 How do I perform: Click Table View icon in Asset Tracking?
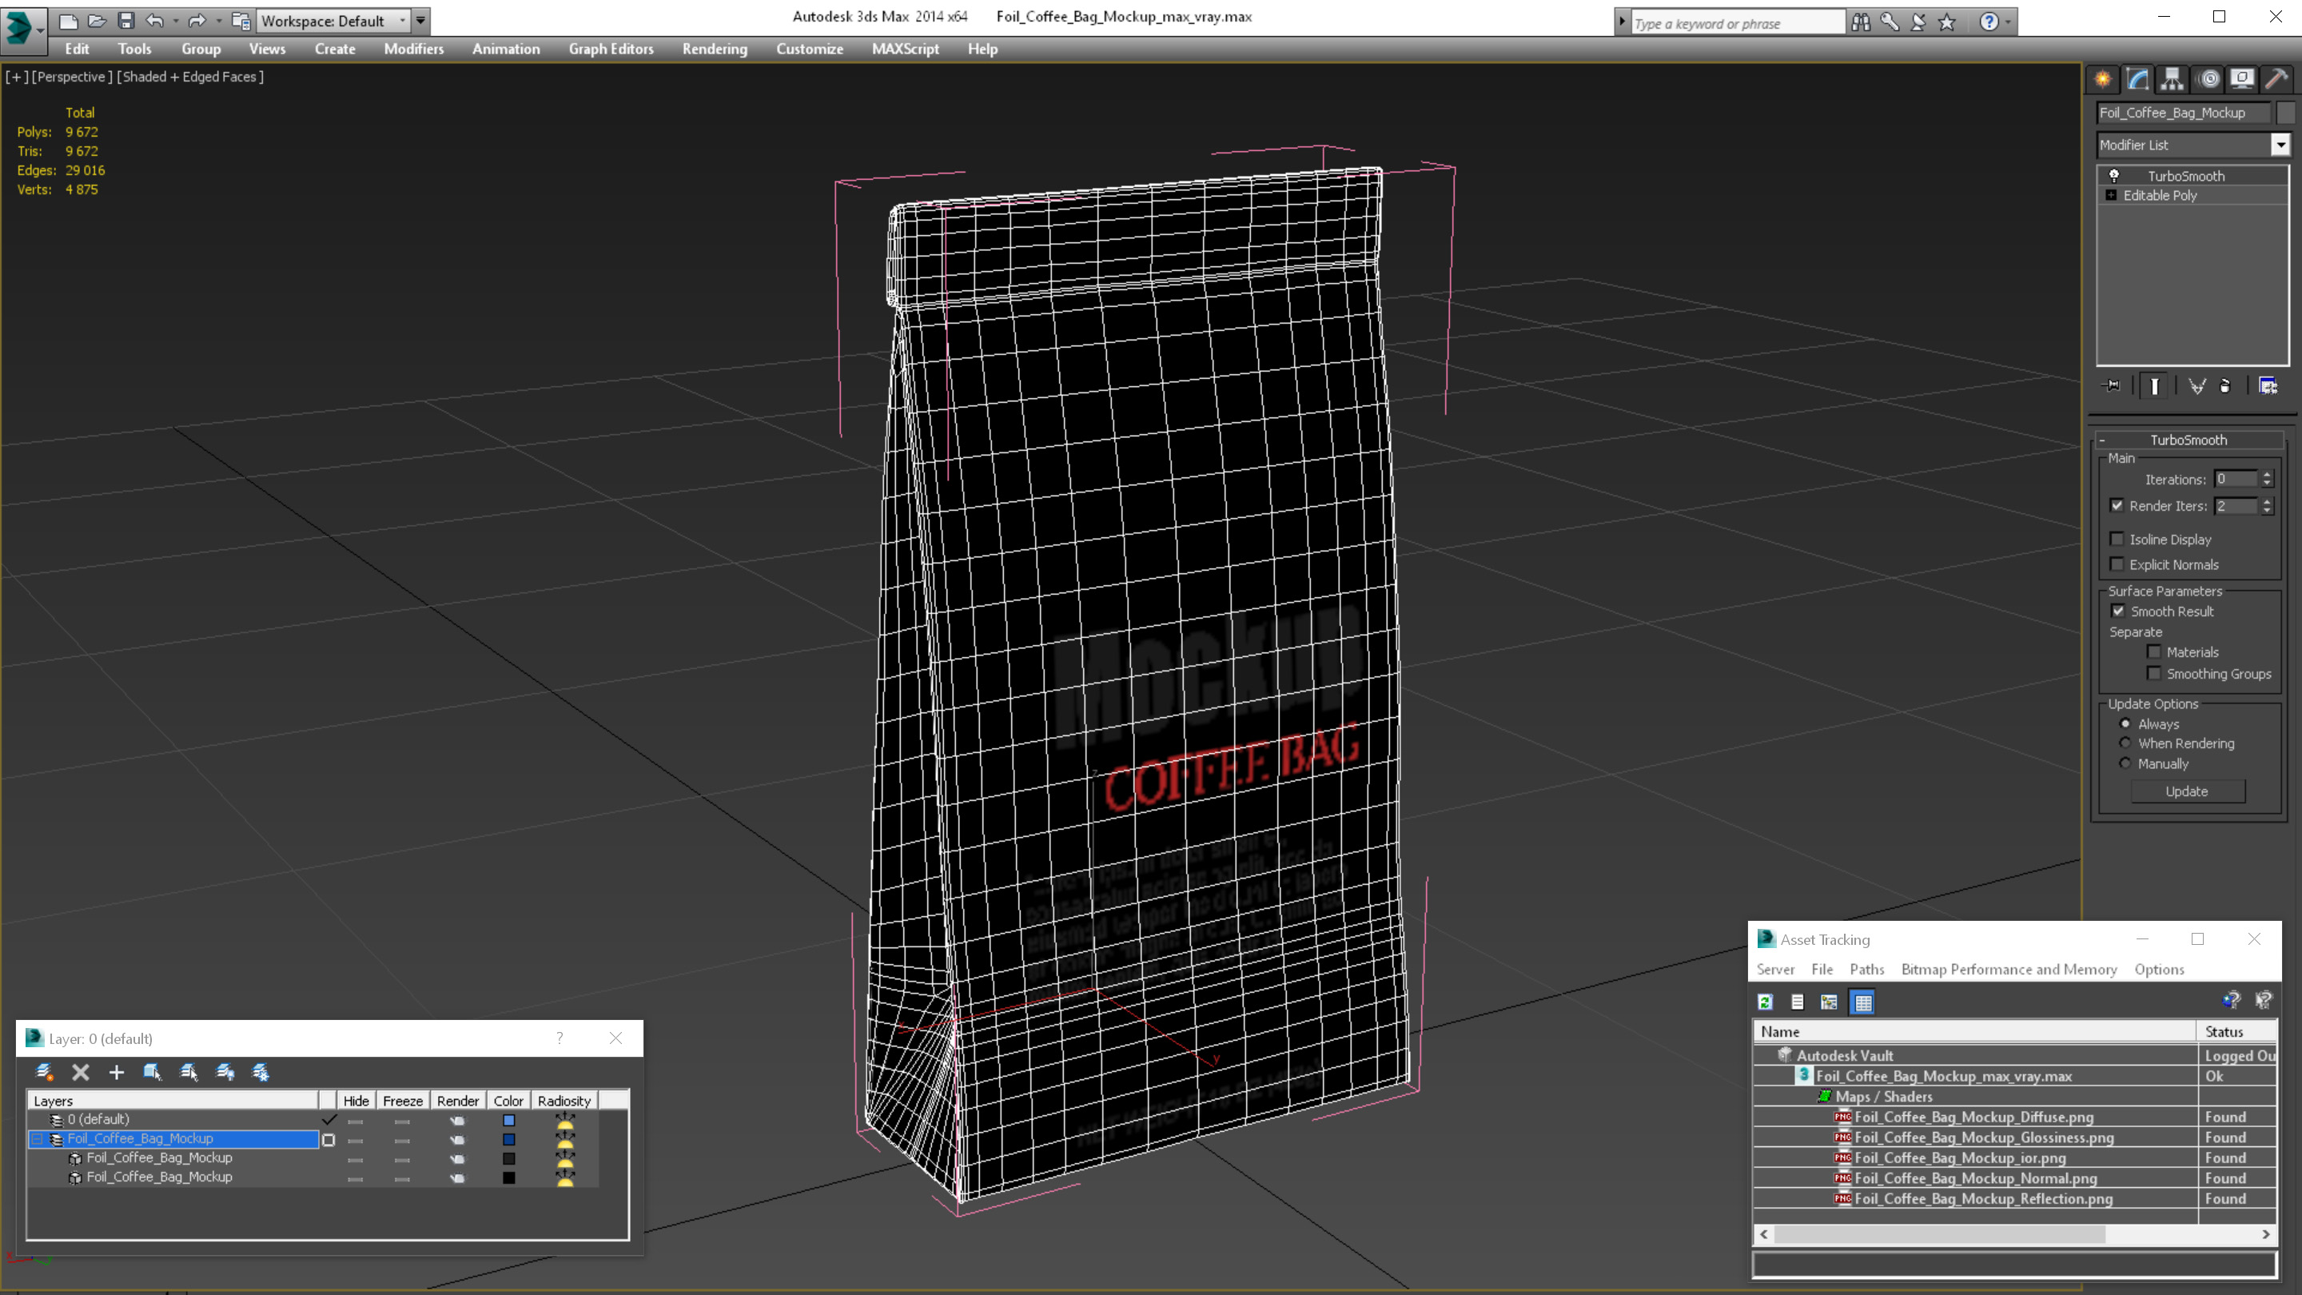1863,1002
